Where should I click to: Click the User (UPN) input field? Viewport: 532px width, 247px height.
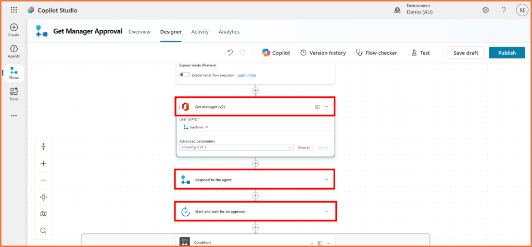click(256, 127)
